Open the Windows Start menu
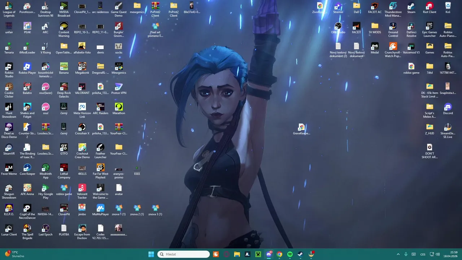This screenshot has width=462, height=260. pos(151,254)
